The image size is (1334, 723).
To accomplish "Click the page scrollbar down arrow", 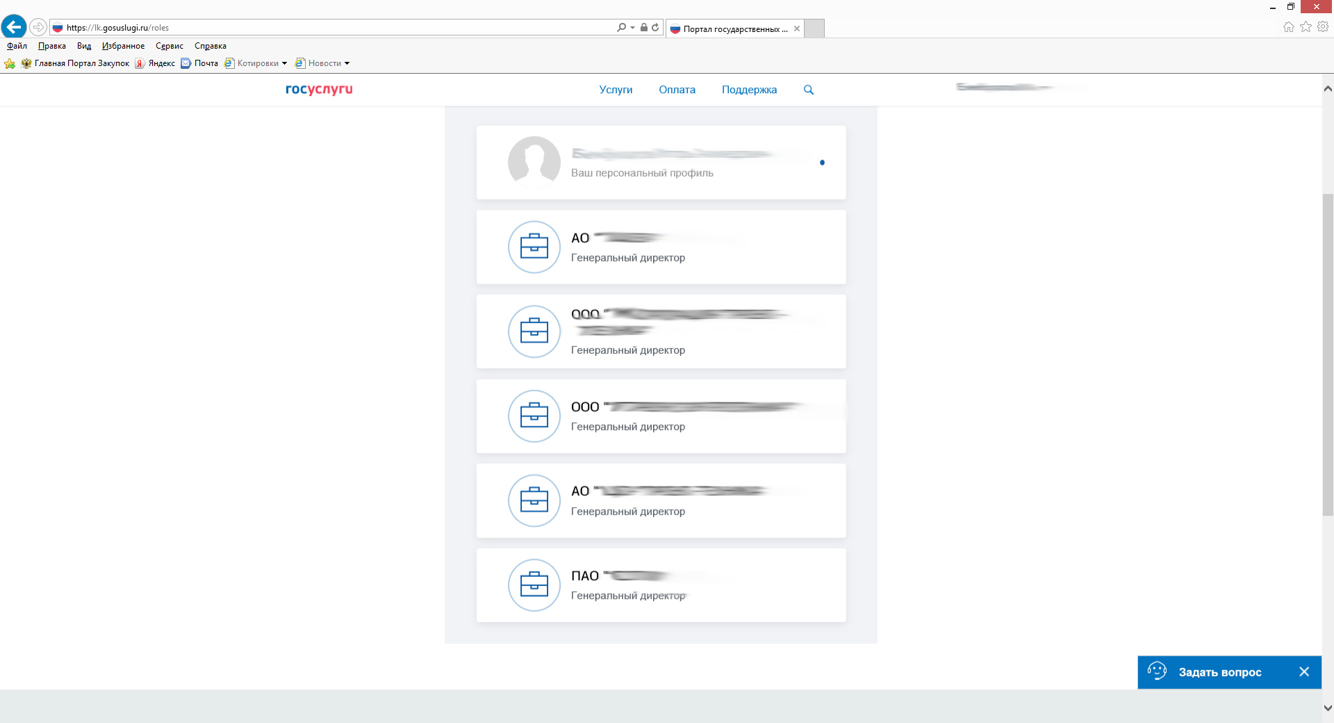I will tap(1328, 708).
